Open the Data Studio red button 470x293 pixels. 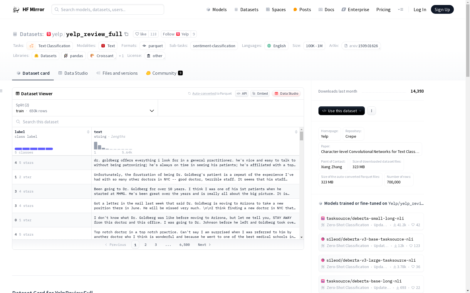286,93
